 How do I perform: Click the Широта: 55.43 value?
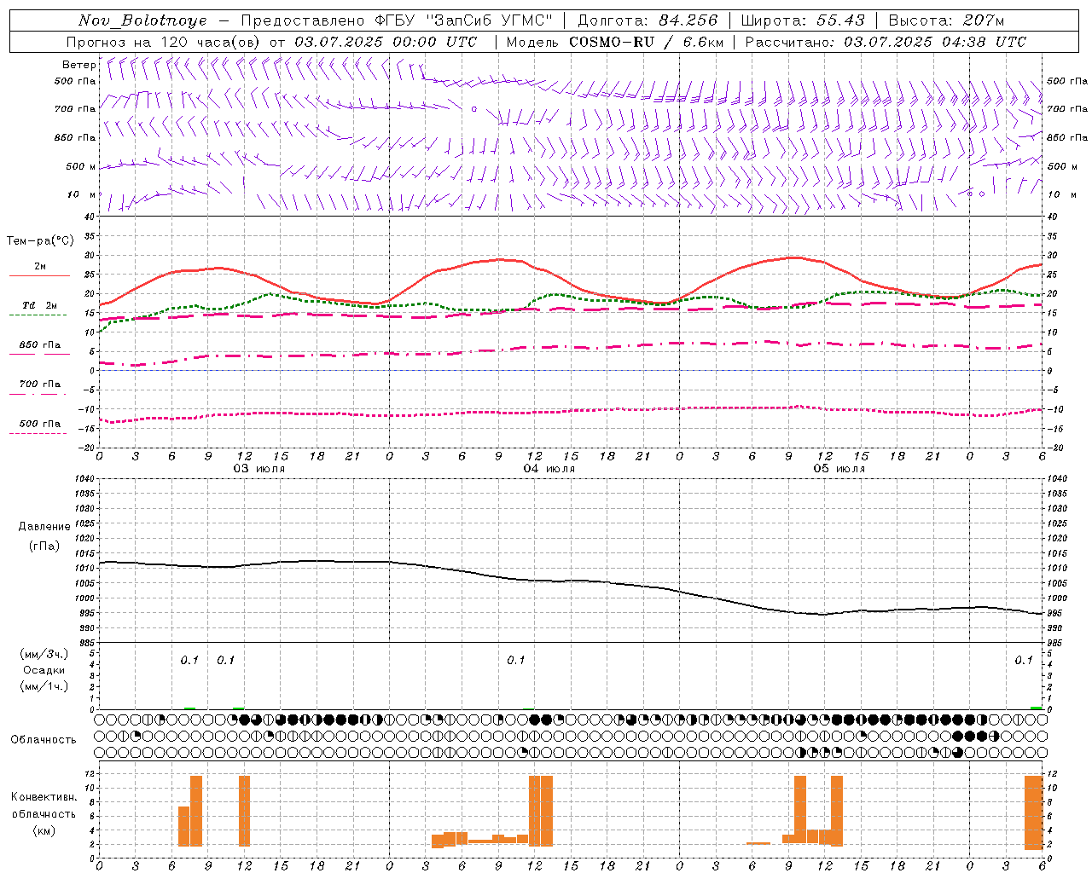click(x=803, y=20)
